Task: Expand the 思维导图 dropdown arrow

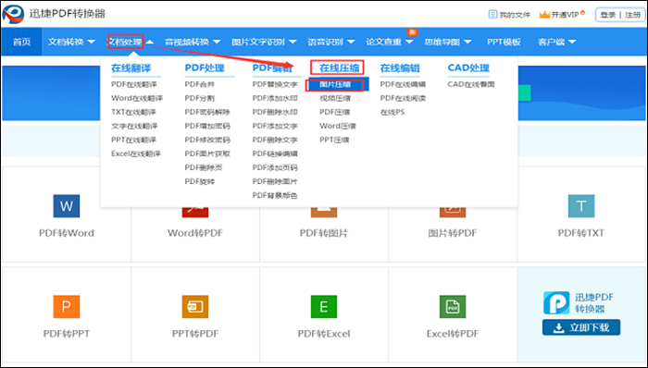Action: 467,42
